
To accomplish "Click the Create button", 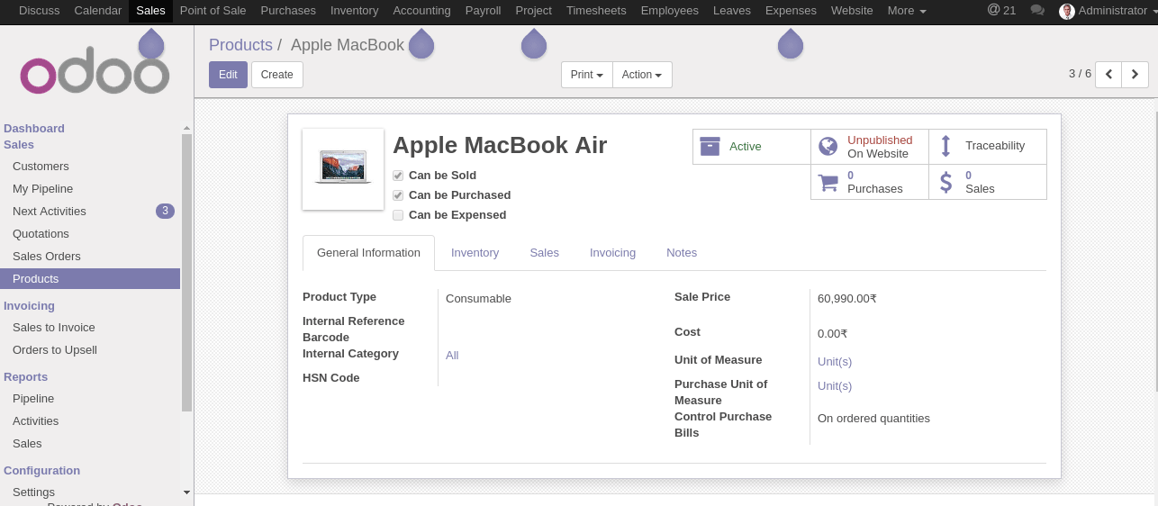I will pos(277,75).
